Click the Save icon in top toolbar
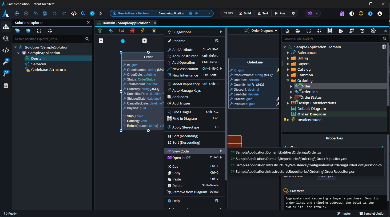Screen dimensions: 390x217 coord(35,13)
